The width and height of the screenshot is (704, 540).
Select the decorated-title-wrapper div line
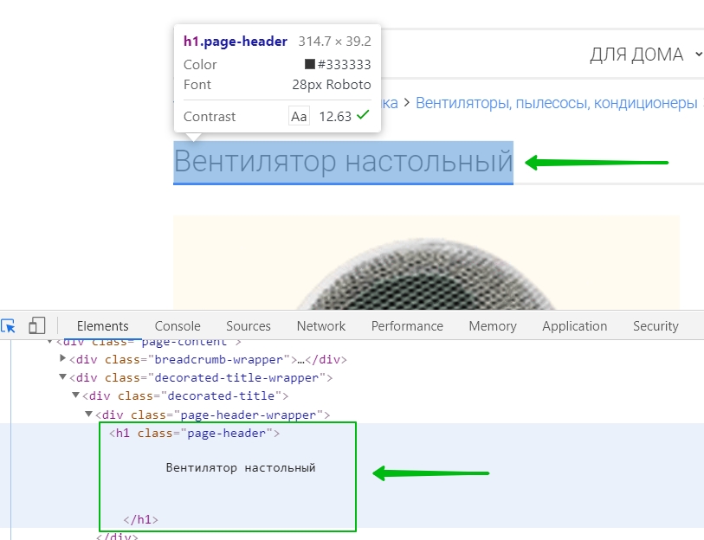click(x=201, y=378)
